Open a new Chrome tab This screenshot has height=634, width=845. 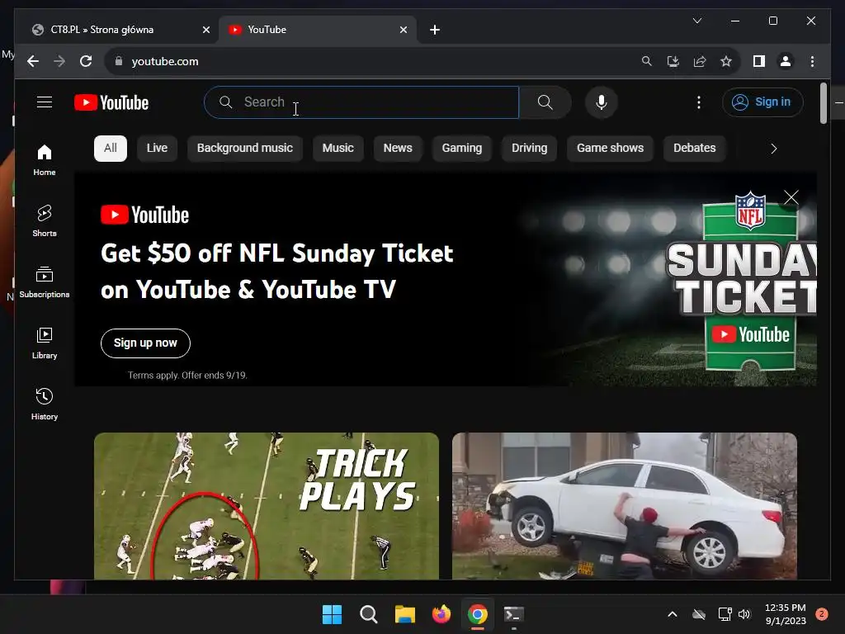click(x=435, y=31)
